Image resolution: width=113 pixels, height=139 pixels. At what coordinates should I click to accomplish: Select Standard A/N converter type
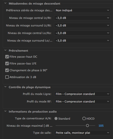point(56,119)
